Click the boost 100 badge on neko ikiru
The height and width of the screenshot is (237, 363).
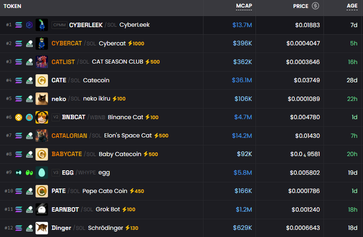click(119, 99)
